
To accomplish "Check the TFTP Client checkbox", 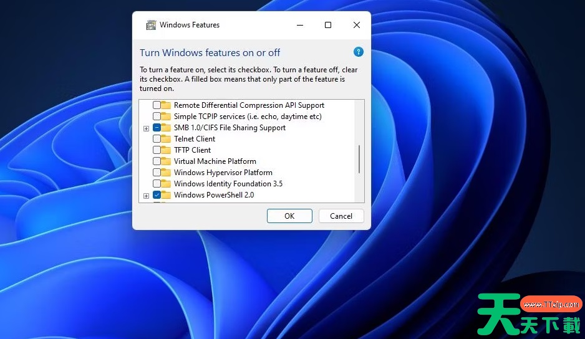I will pos(157,150).
